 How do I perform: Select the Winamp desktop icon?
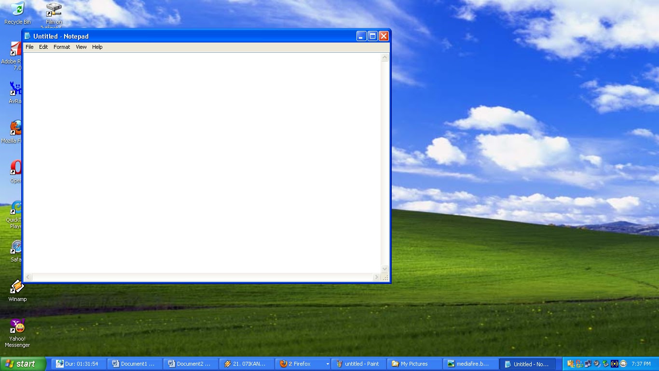(x=17, y=291)
